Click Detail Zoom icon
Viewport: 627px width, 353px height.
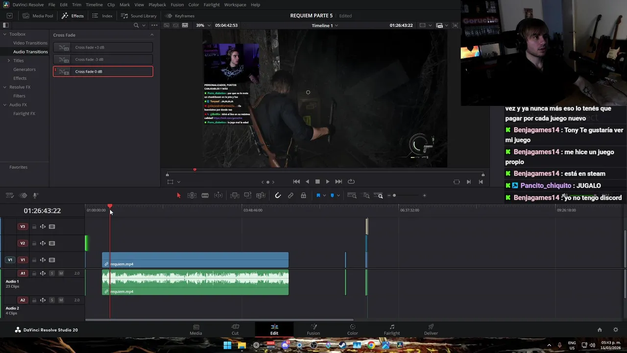pos(366,195)
